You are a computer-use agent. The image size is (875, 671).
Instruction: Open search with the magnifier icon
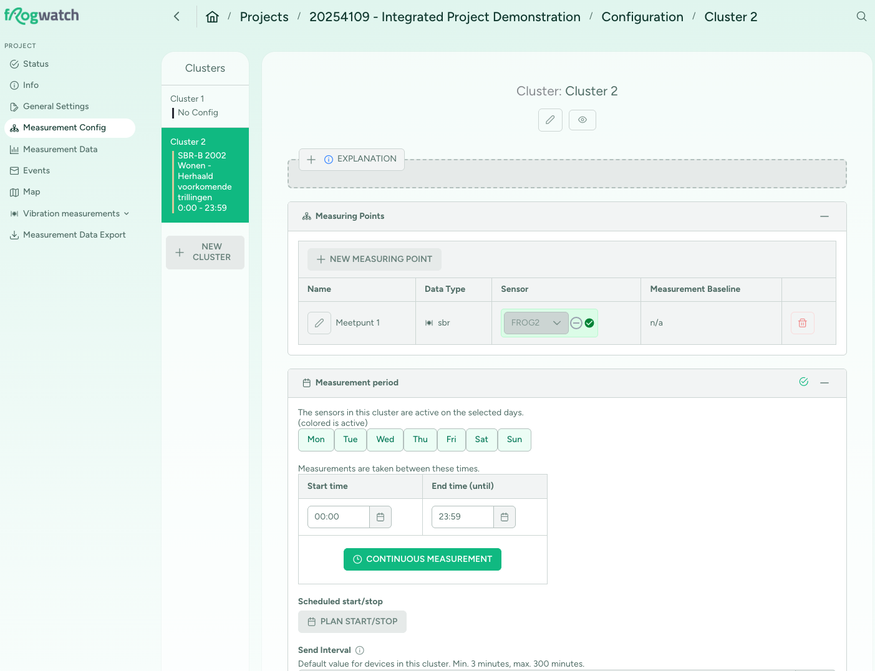pyautogui.click(x=861, y=17)
